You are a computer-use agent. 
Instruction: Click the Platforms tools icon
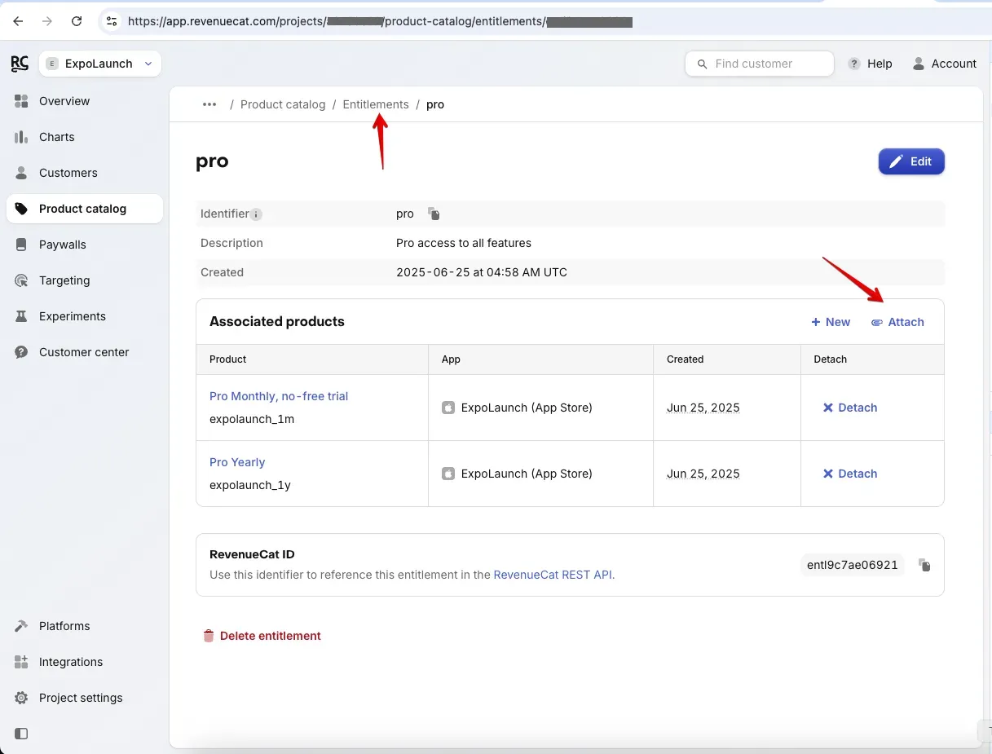pyautogui.click(x=22, y=626)
